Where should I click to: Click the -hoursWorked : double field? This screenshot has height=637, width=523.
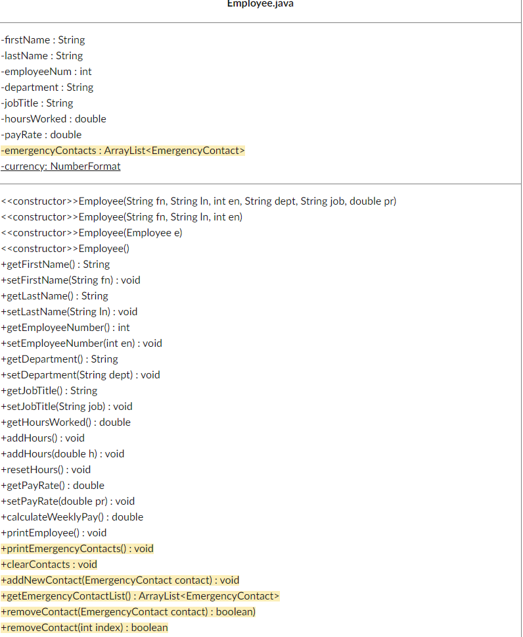(54, 119)
